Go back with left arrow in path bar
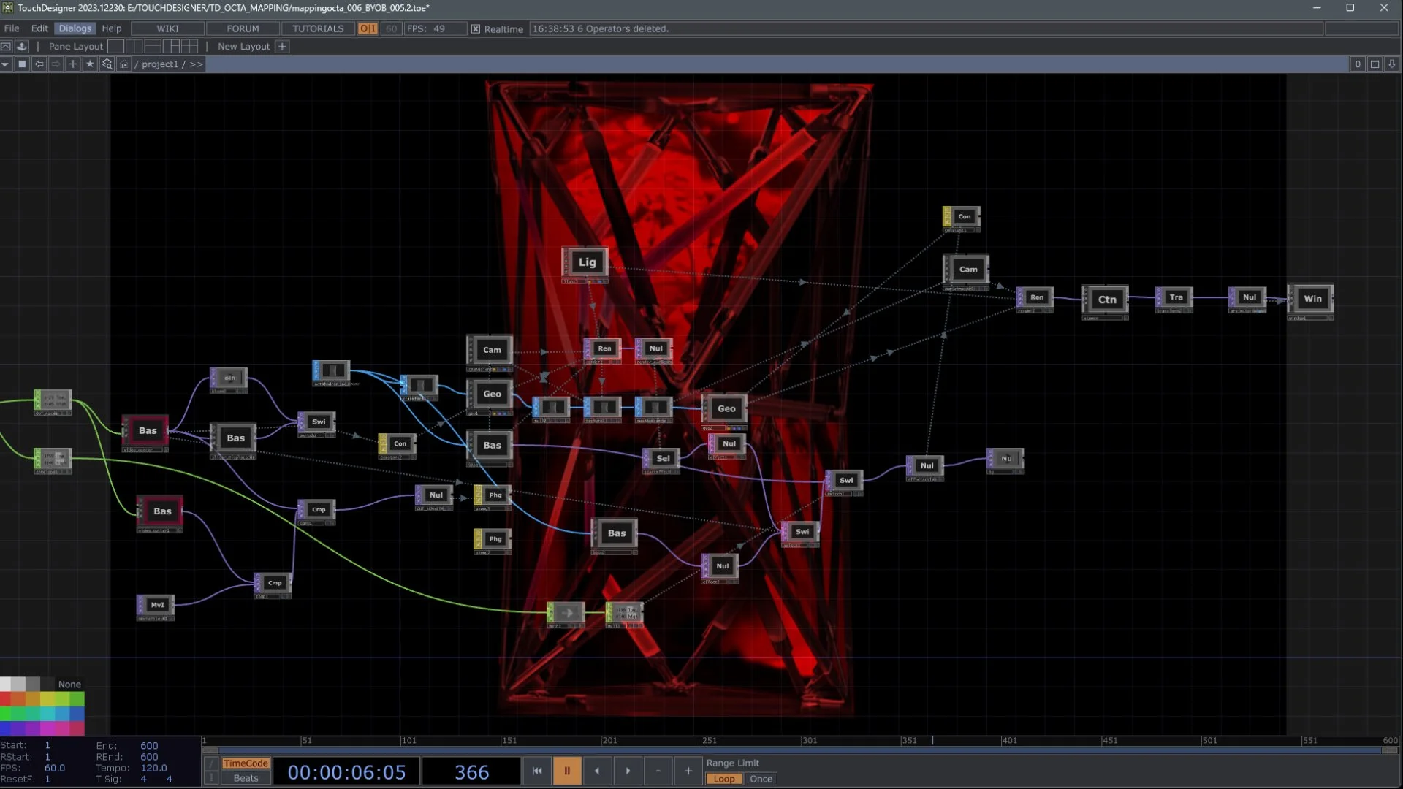Image resolution: width=1403 pixels, height=789 pixels. 39,64
